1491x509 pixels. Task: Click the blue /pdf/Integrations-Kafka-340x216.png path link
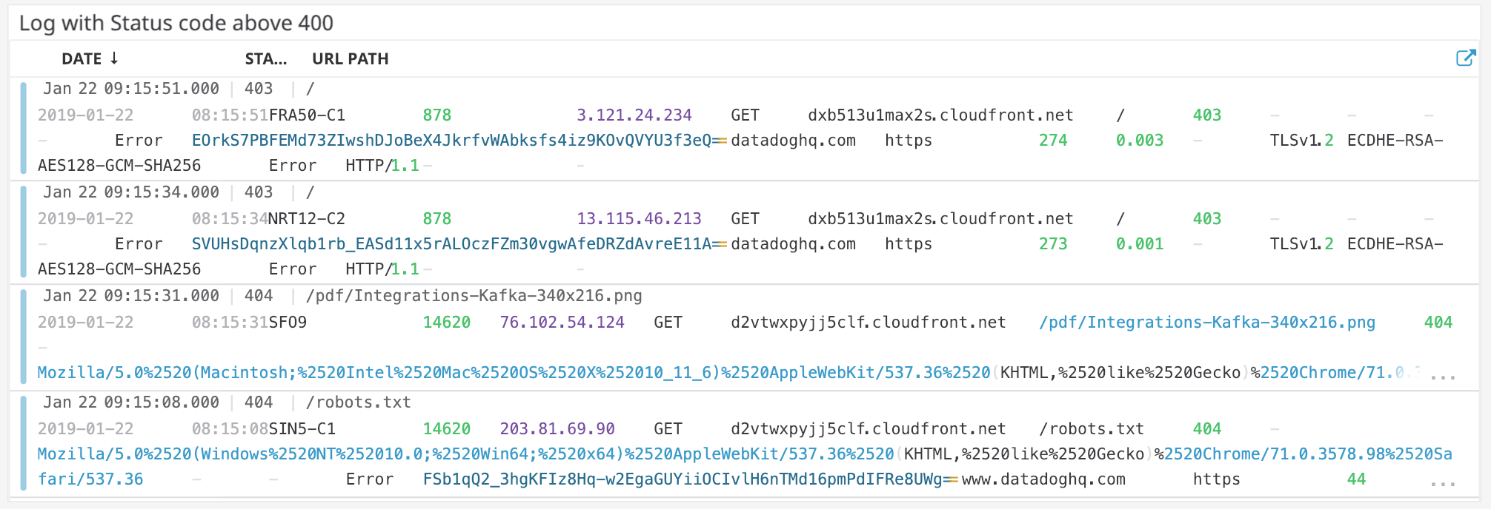click(1206, 323)
